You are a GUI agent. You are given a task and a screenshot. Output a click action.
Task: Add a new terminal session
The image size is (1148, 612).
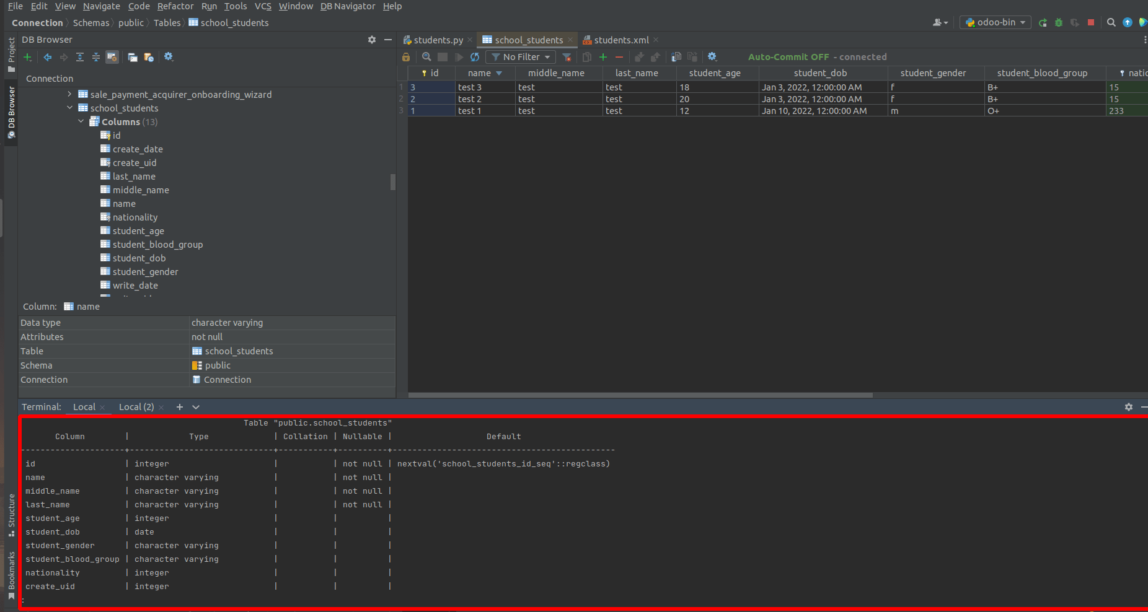click(180, 407)
